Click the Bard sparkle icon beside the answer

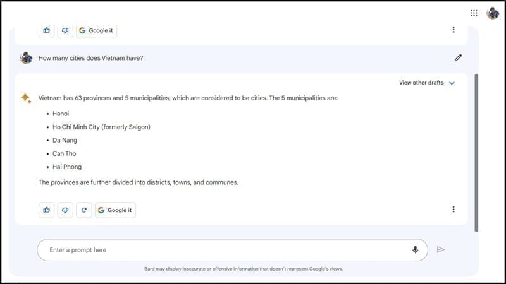tap(26, 98)
